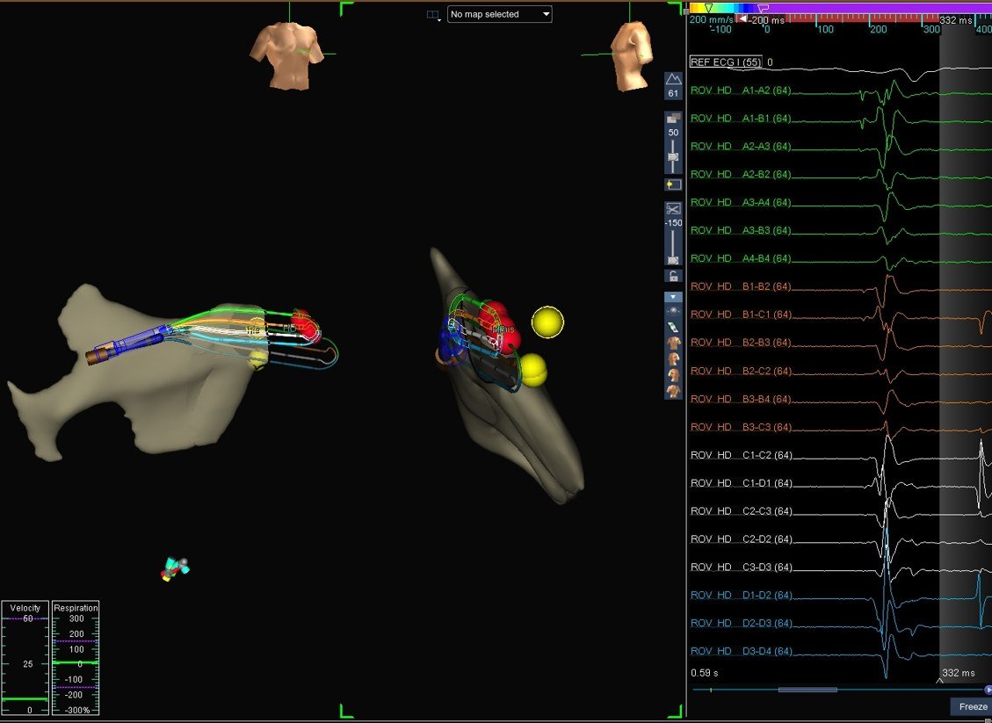
Task: Click the right view torso orientation model
Action: coord(631,55)
